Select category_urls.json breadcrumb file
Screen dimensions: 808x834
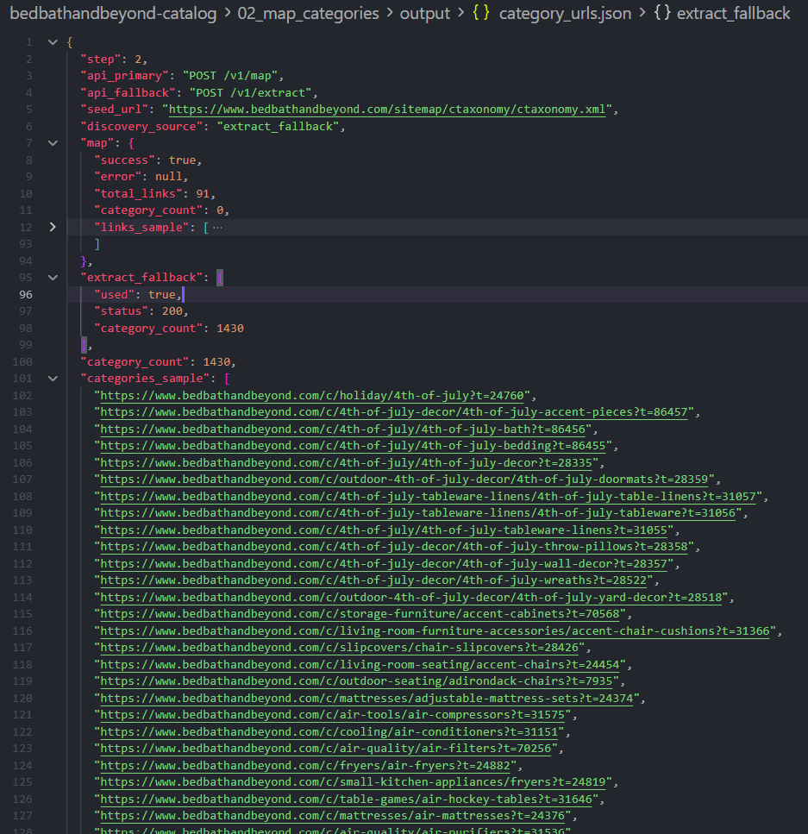(565, 13)
